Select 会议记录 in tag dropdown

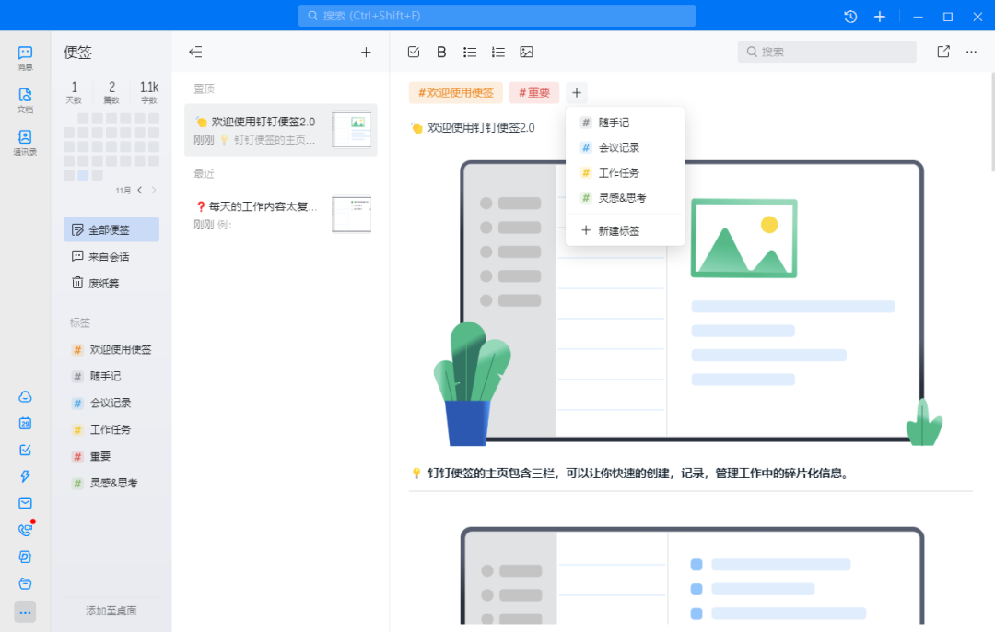pos(625,147)
